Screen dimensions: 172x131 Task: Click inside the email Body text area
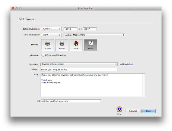91,85
